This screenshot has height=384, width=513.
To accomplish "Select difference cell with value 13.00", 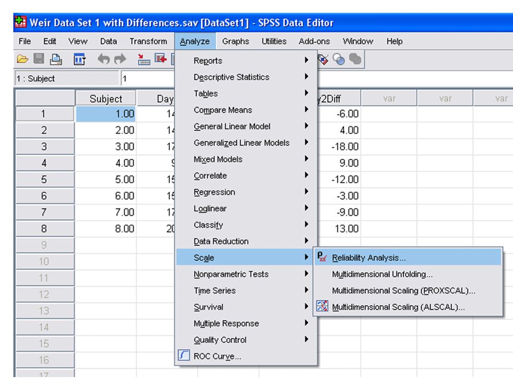I will pos(339,229).
